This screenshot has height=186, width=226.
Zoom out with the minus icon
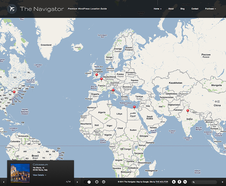97,182
